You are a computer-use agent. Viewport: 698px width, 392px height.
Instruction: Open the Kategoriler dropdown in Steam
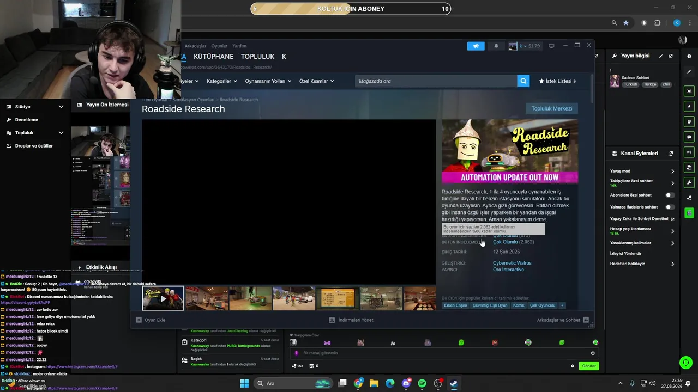222,81
